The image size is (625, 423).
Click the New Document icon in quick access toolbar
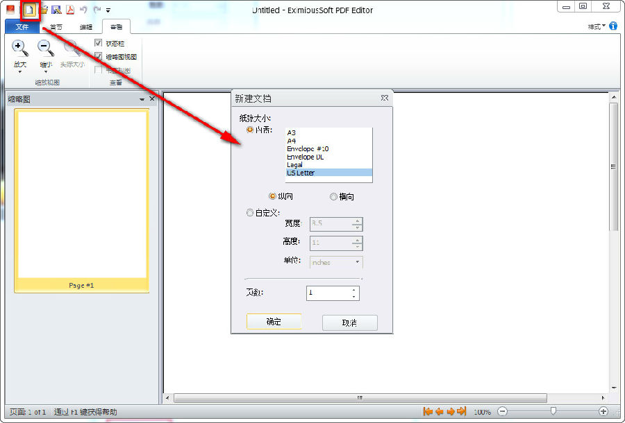29,10
